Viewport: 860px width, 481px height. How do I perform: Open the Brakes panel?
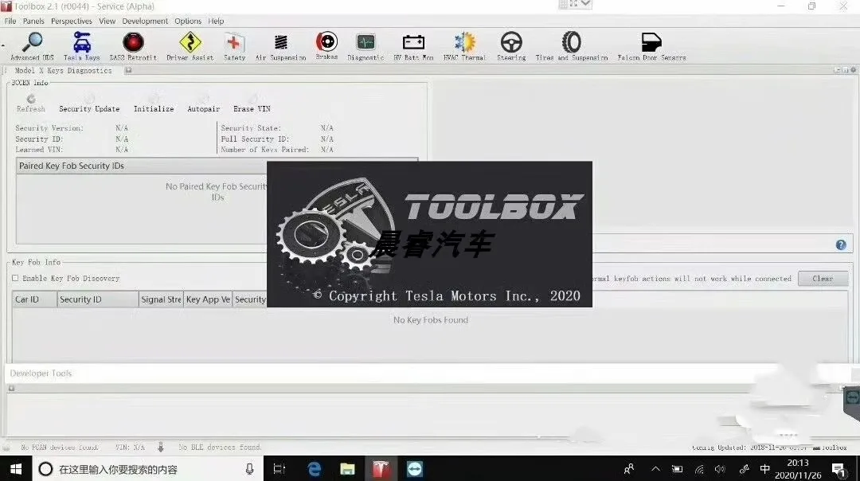[x=326, y=45]
